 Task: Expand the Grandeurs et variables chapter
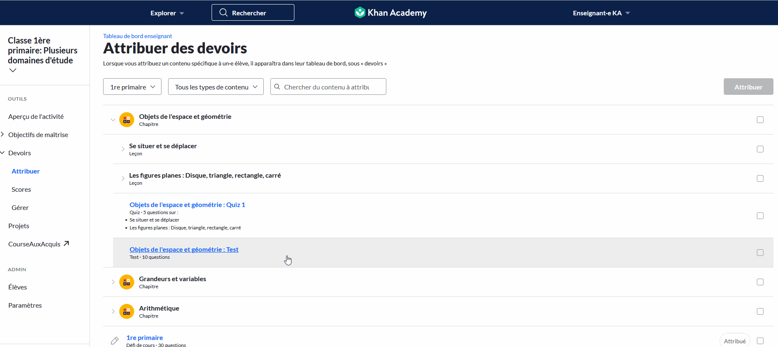coord(113,282)
